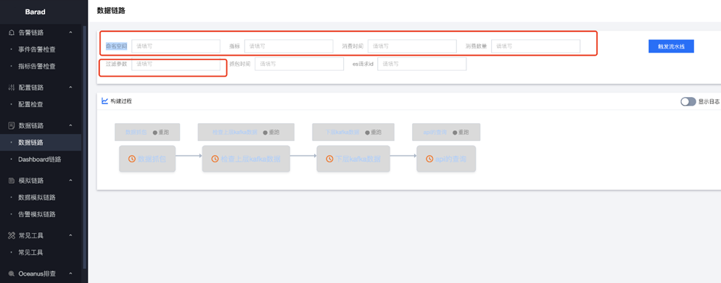The image size is (721, 283).
Task: Collapse the 告警链路 section chevron
Action: click(70, 33)
